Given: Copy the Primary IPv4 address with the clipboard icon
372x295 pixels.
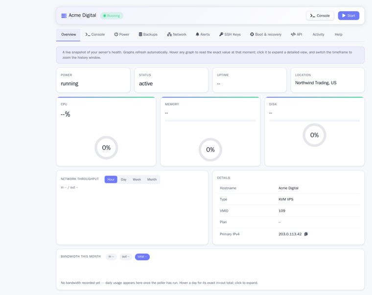Looking at the screenshot, I should [x=306, y=234].
